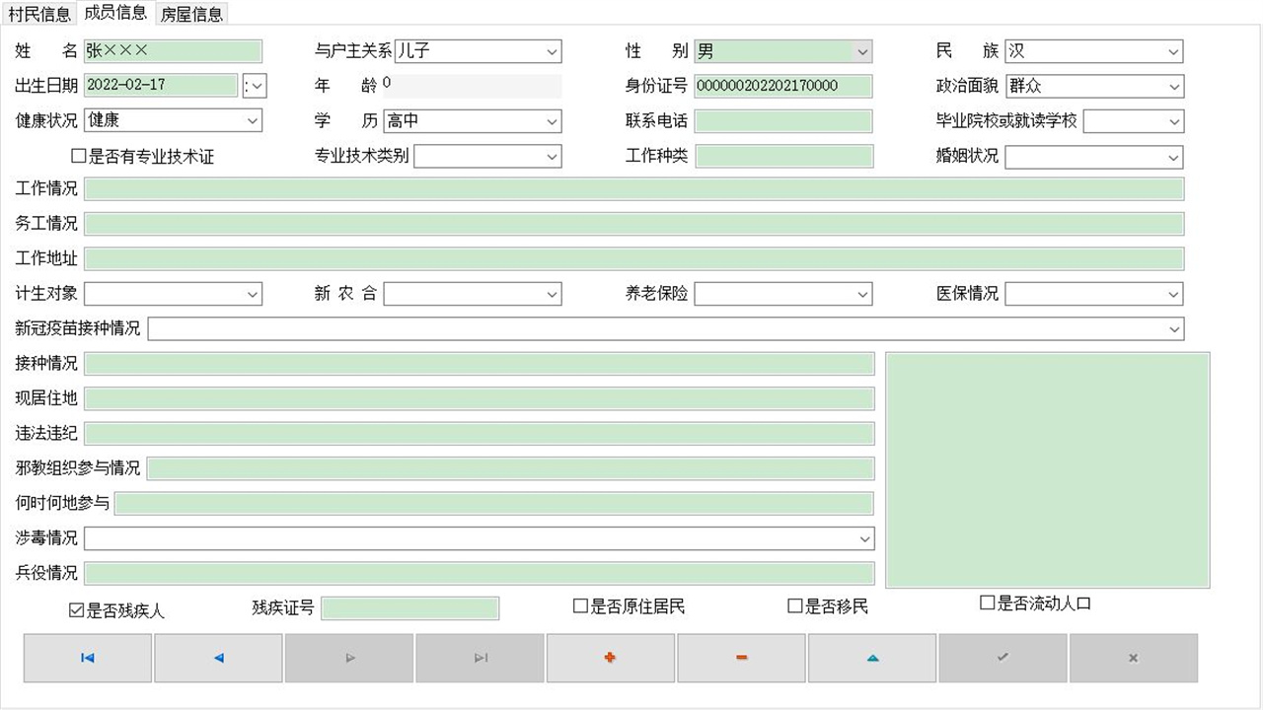Jump to the last record
1263x710 pixels.
click(480, 658)
